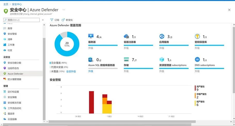
Task: Click the 安全解决方案 grid icon
Action: point(5,103)
